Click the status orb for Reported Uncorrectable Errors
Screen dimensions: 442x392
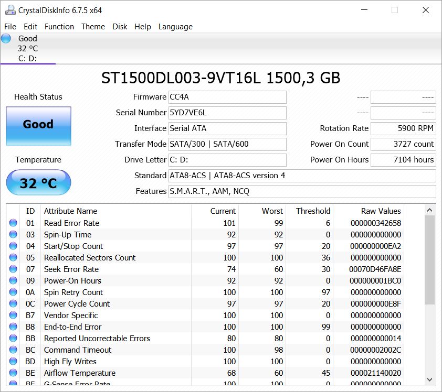tap(13, 338)
